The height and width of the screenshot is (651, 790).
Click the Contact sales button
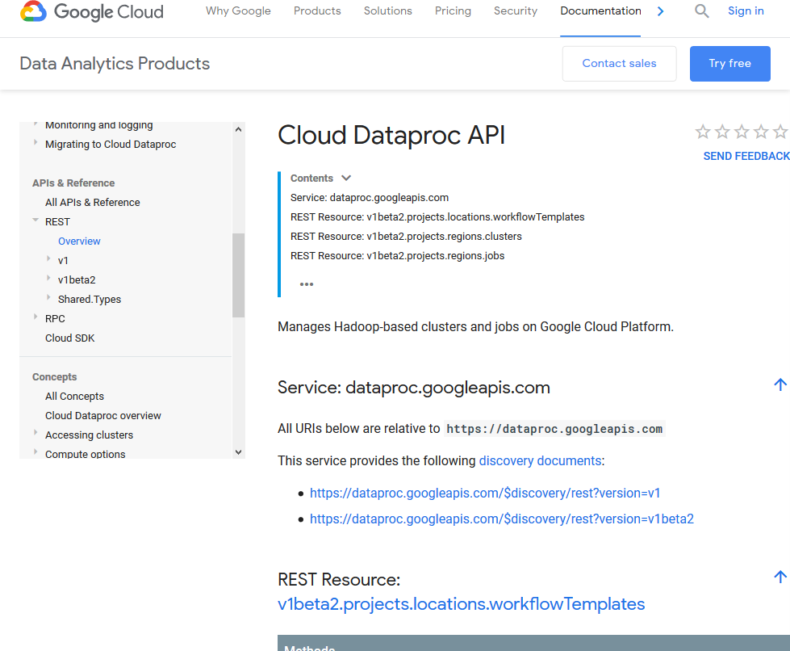[x=619, y=64]
